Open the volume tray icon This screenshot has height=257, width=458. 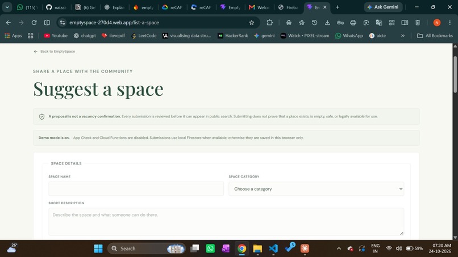399,248
